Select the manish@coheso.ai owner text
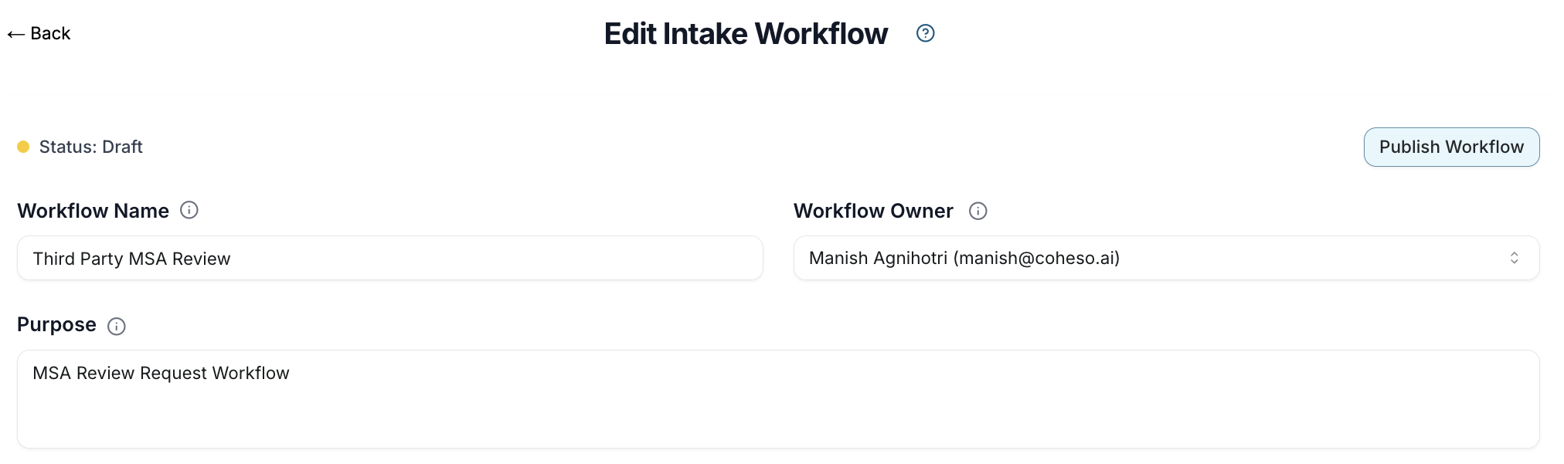The image size is (1564, 464). click(x=1036, y=258)
